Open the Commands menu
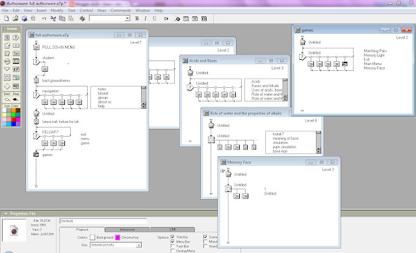This screenshot has width=416, height=253. 121,10
